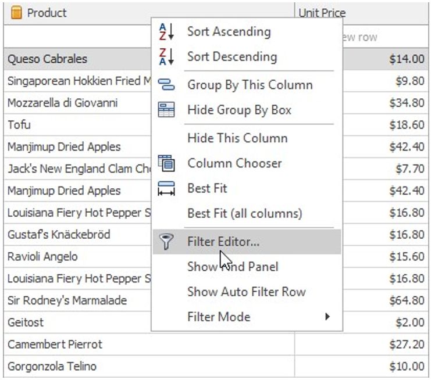Expand the Filter Mode submenu arrow

click(x=327, y=317)
